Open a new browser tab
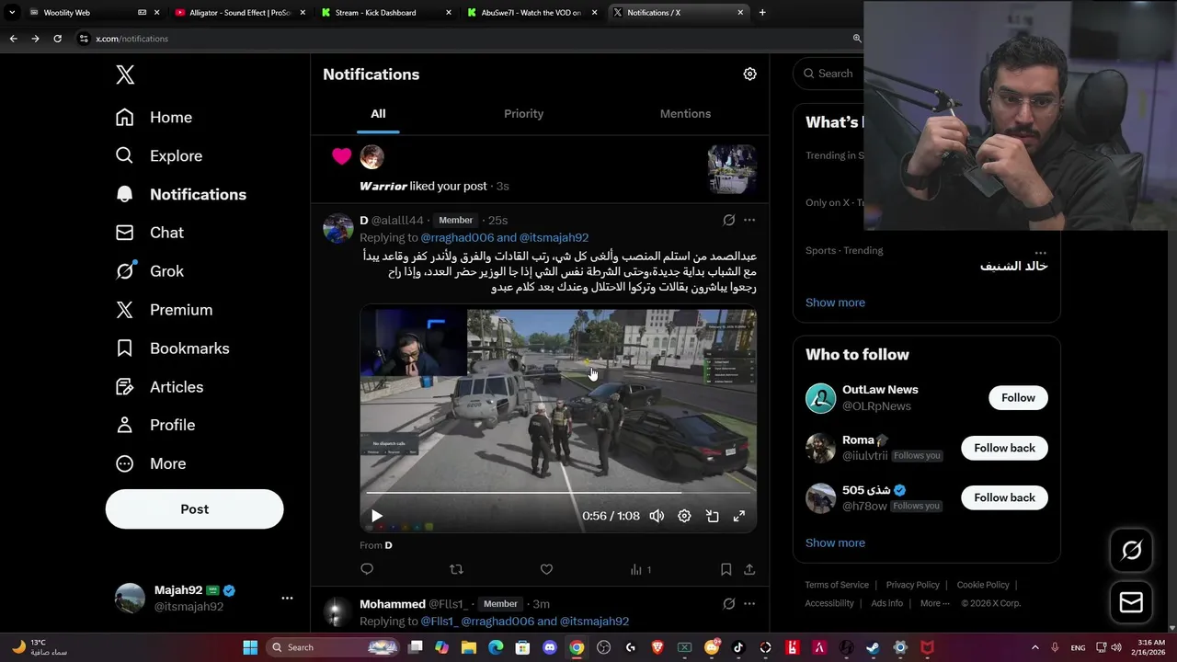The width and height of the screenshot is (1177, 662). pyautogui.click(x=761, y=13)
